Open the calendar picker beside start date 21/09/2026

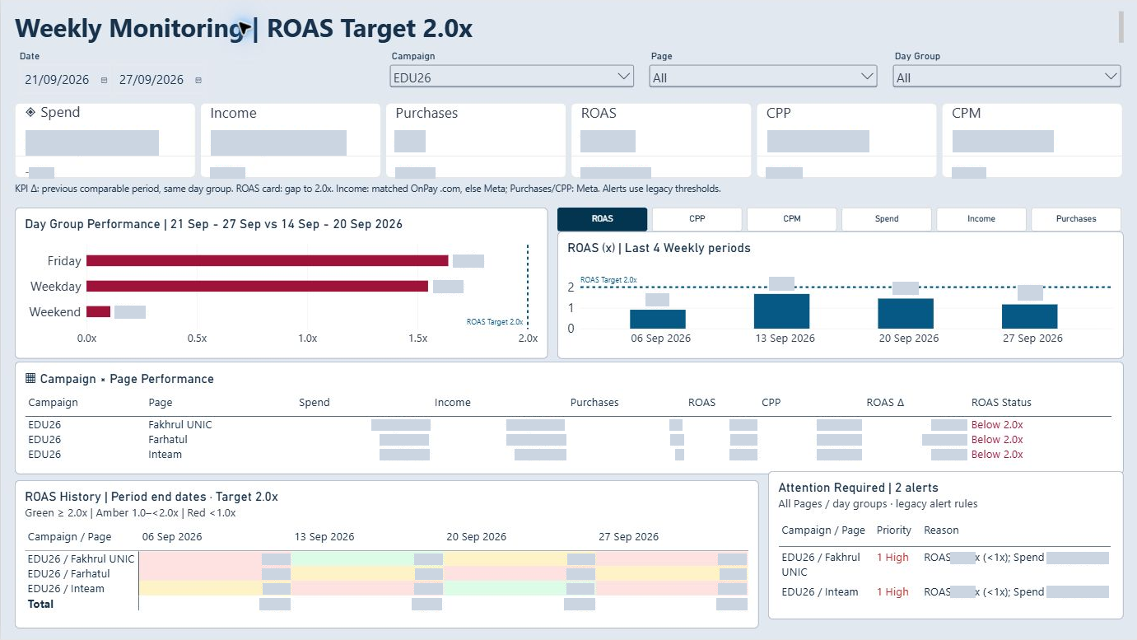[x=104, y=80]
